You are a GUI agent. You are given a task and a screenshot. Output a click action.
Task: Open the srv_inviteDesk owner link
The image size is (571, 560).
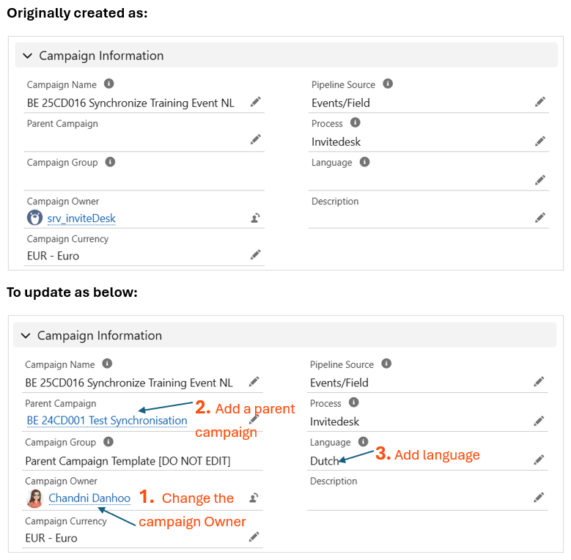pyautogui.click(x=81, y=218)
